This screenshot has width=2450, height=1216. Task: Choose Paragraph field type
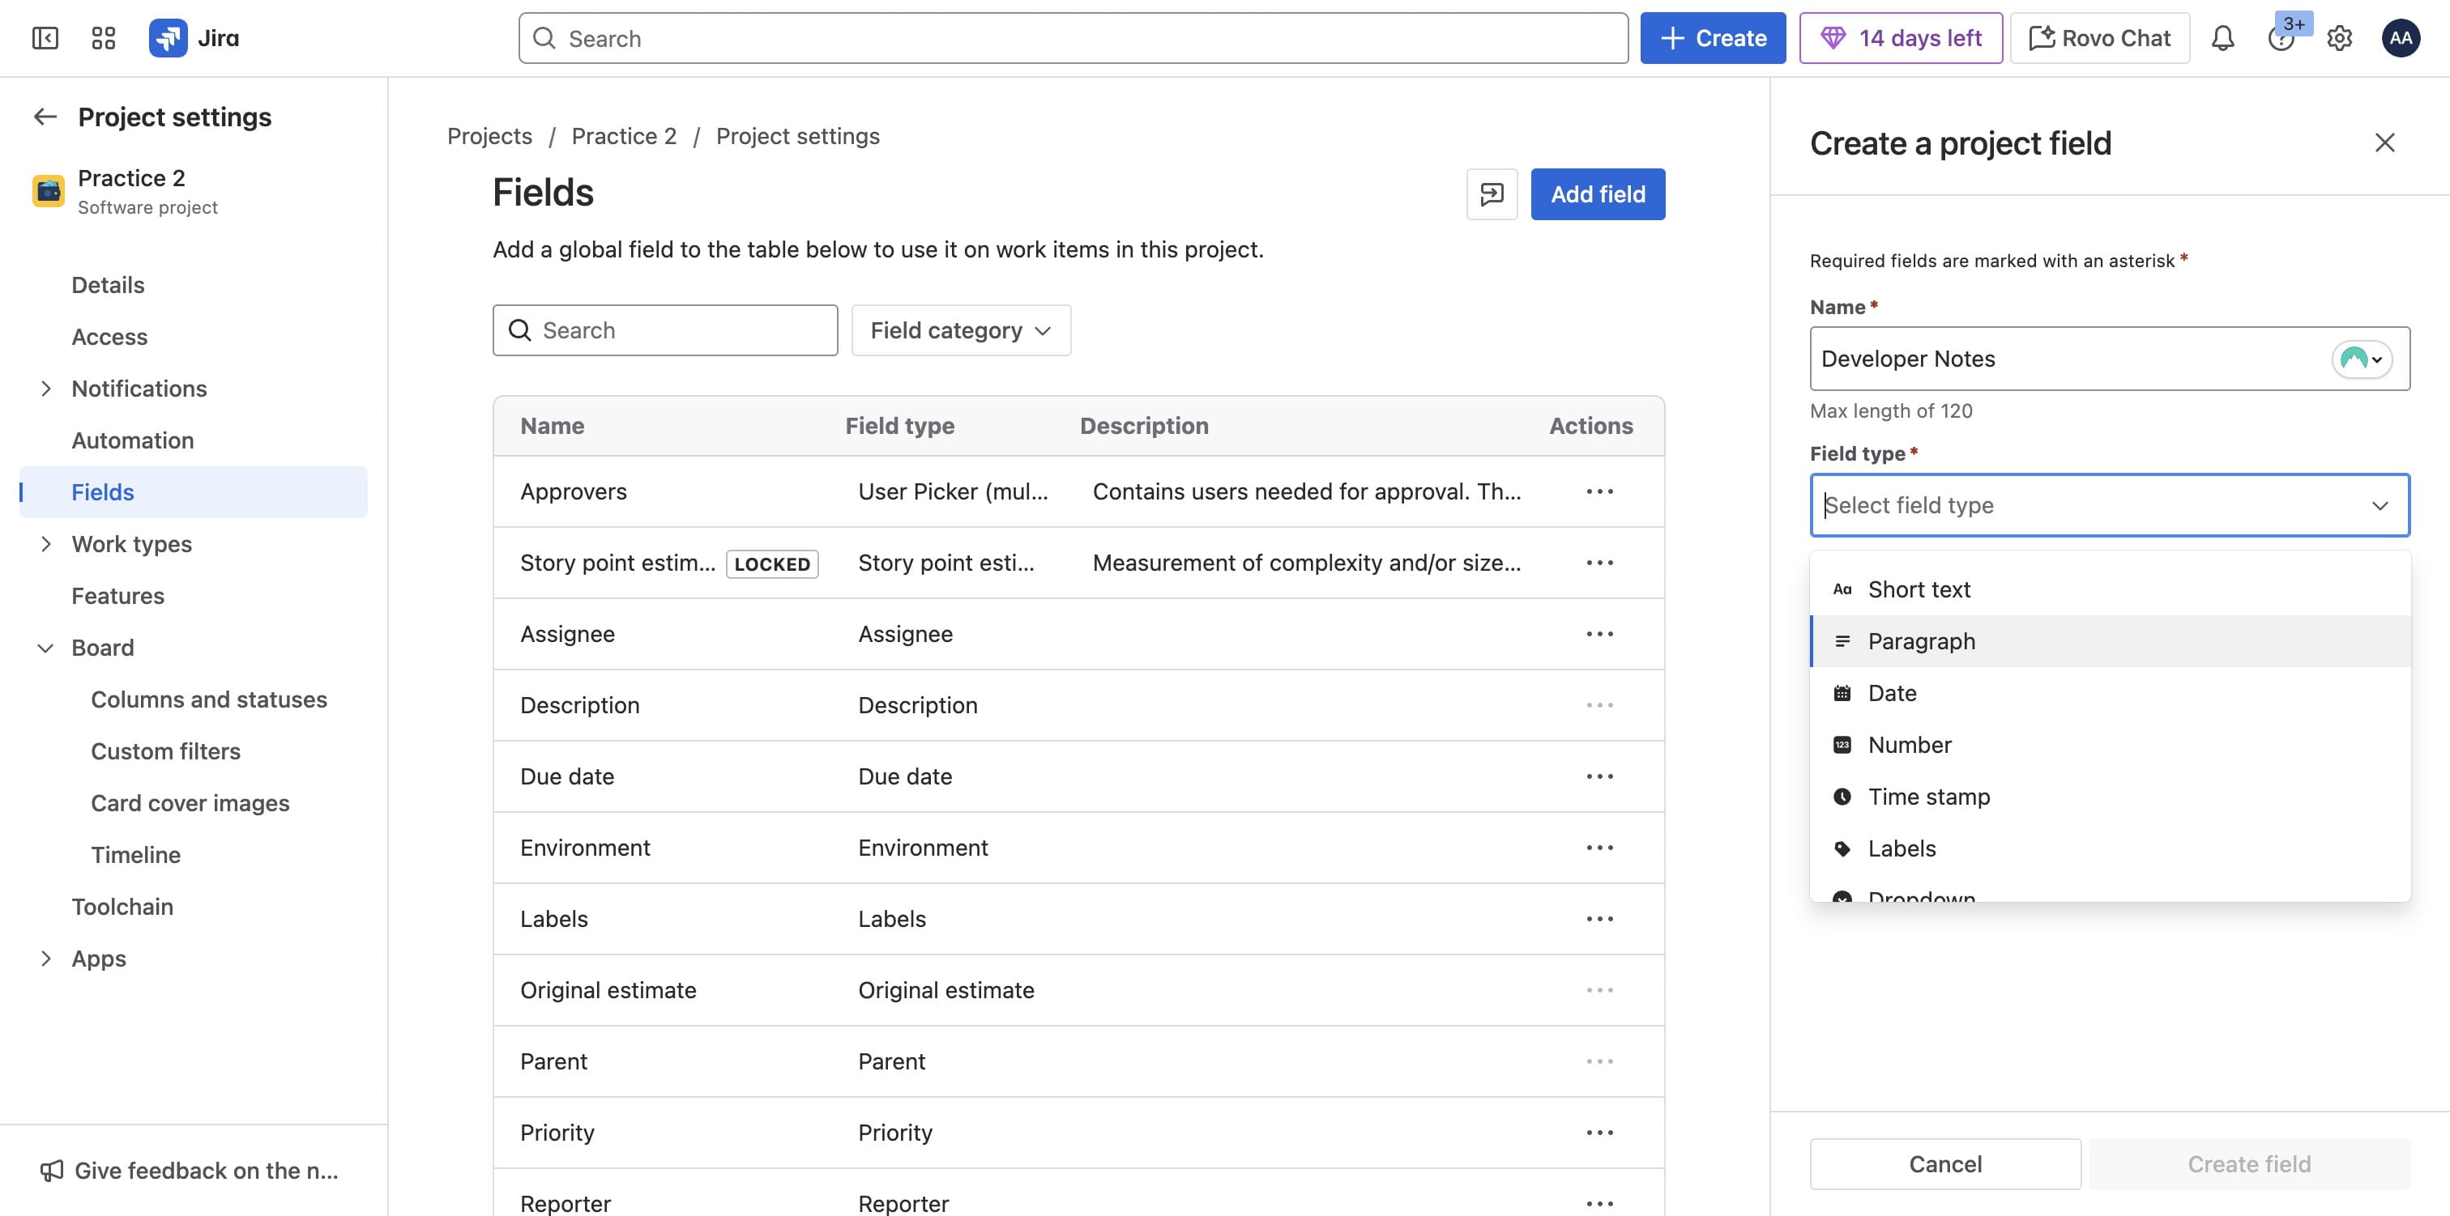pos(2109,641)
